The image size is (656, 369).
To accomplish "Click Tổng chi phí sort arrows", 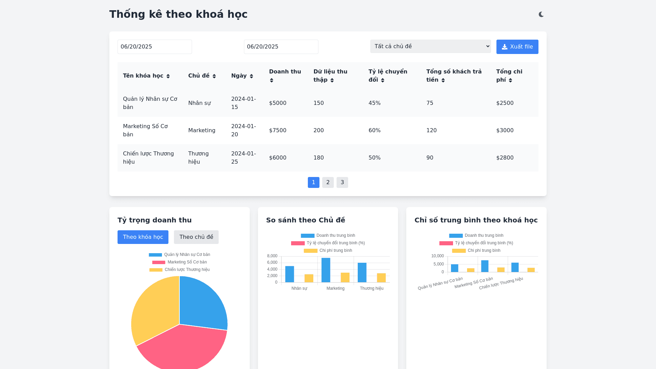I will [x=510, y=80].
